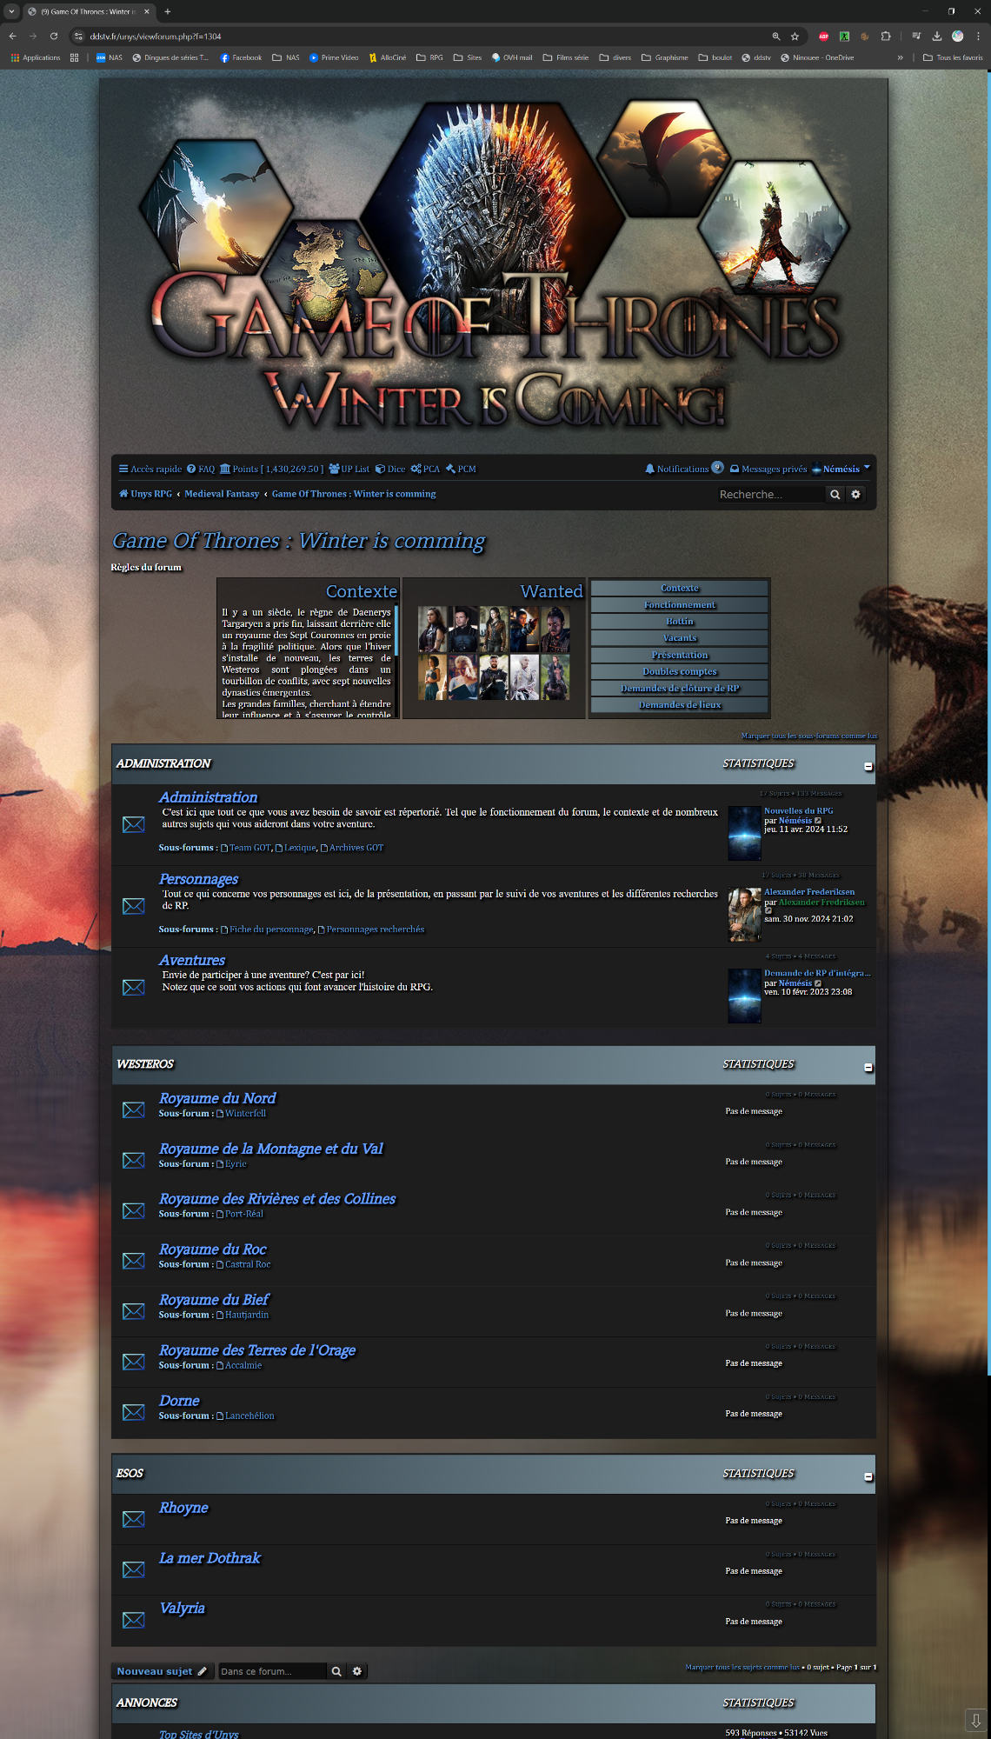Open the Accès rapide menu
Viewport: 991px width, 1739px height.
point(150,469)
